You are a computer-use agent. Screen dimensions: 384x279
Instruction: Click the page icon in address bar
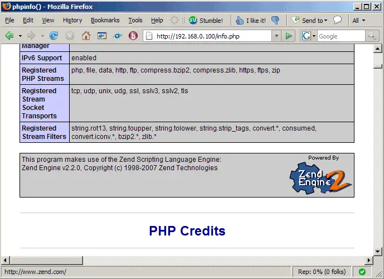(149, 36)
